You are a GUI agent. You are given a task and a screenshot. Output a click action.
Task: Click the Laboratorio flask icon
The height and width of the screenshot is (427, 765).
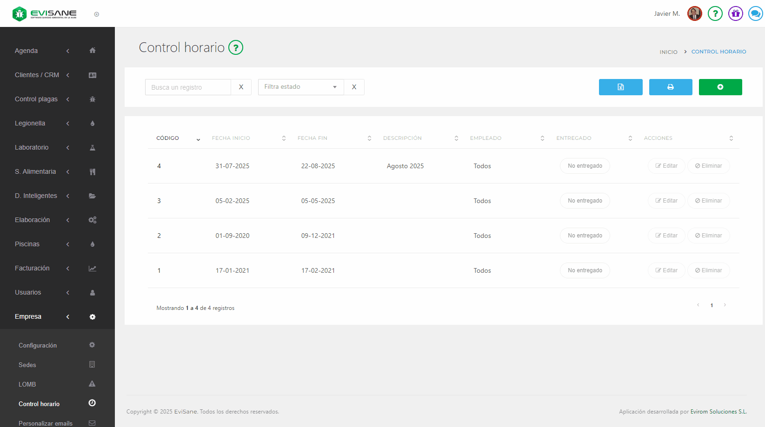tap(93, 147)
